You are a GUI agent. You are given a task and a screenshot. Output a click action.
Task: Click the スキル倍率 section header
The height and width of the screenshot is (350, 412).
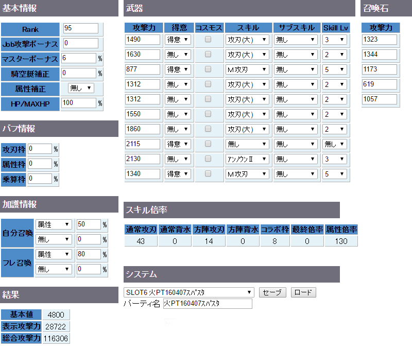pos(231,210)
